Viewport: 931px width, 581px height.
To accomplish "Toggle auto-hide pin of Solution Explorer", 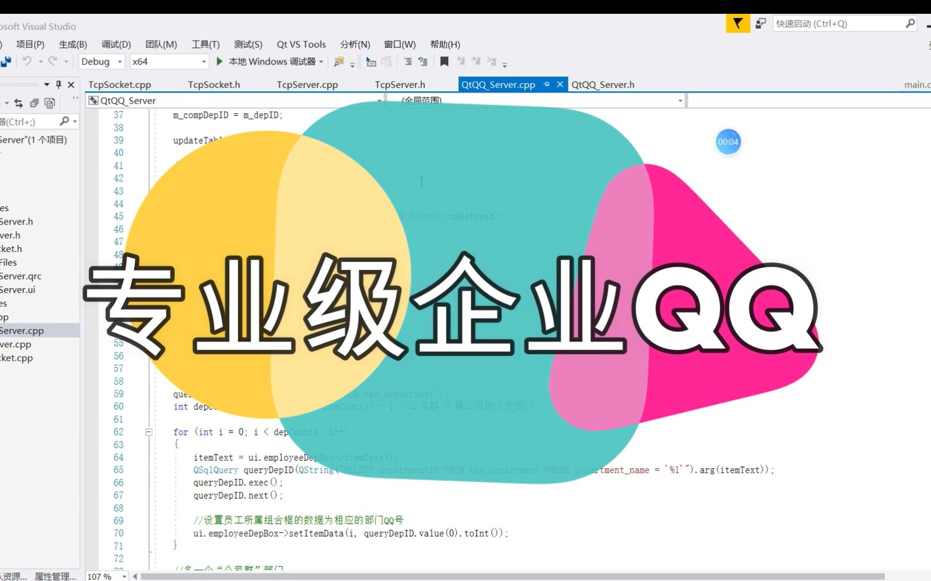I will coord(58,85).
